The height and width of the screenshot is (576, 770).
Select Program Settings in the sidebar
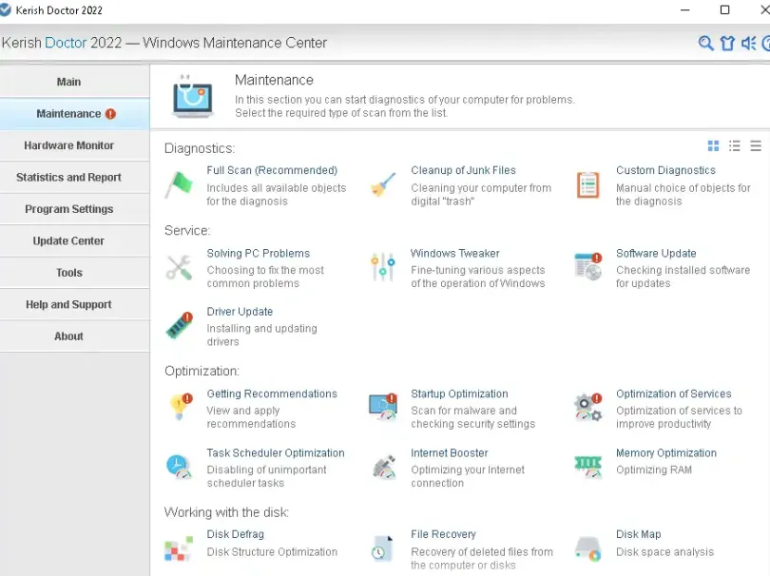click(x=69, y=209)
